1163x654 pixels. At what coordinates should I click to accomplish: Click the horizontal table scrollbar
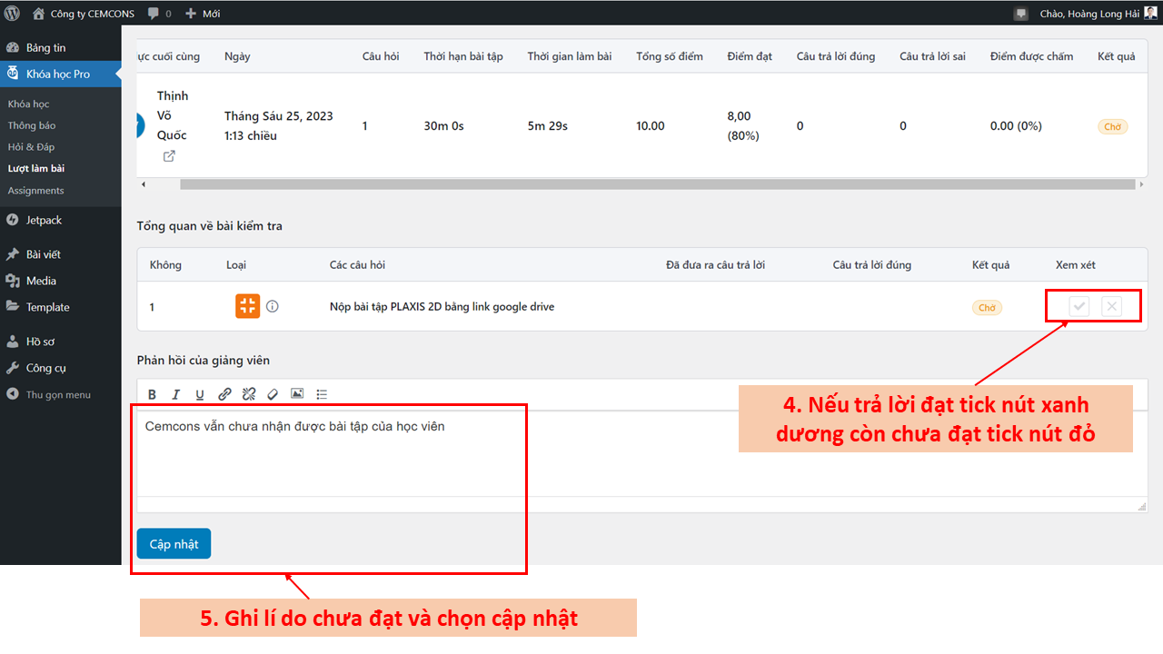[636, 184]
